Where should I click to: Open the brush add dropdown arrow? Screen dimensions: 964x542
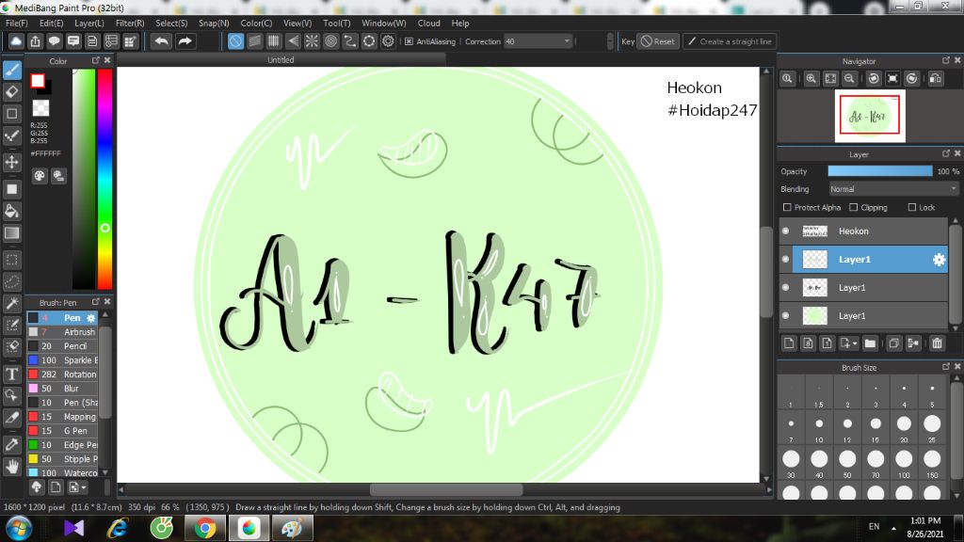[x=84, y=487]
